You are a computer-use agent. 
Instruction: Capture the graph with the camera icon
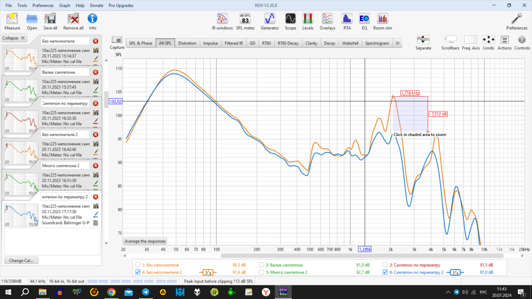pos(117,39)
